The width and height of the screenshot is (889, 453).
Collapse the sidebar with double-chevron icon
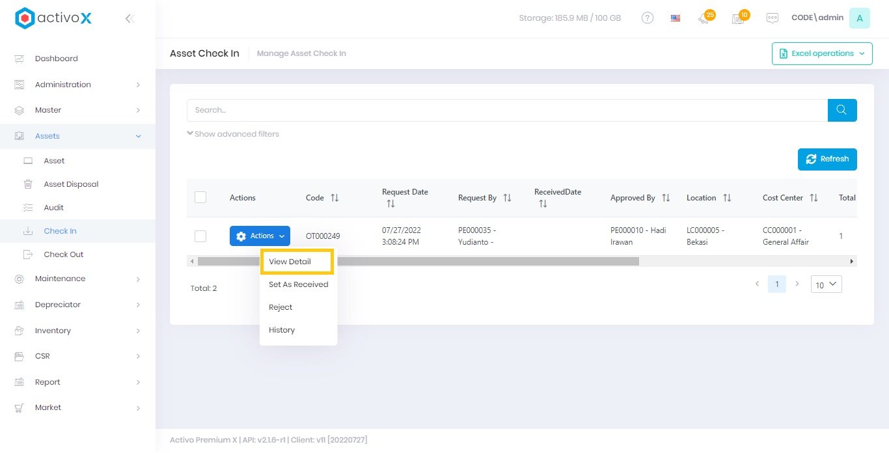[130, 19]
